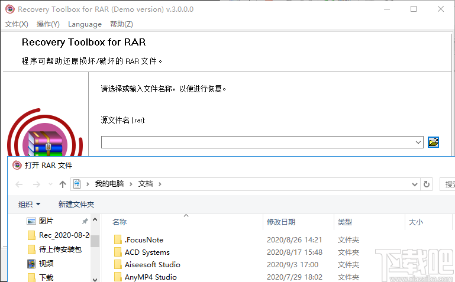This screenshot has height=282, width=455.
Task: Select the AnyMP4 Studio folder
Action: point(151,277)
